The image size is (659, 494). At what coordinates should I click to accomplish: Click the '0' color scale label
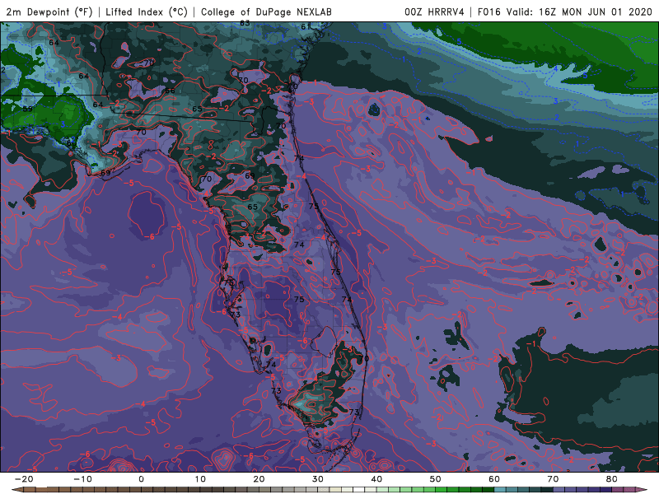[141, 479]
